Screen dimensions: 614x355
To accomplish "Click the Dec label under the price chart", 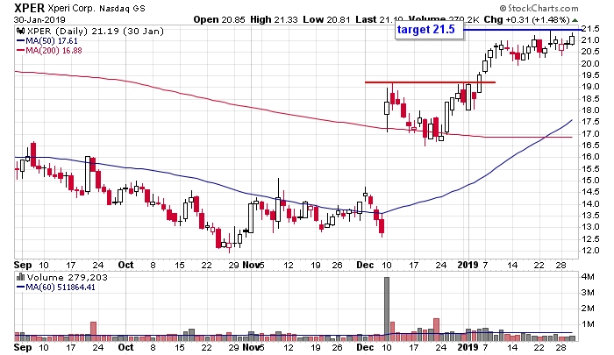I will [x=365, y=265].
